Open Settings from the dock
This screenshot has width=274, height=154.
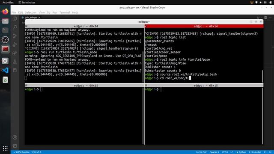[x=5, y=61]
